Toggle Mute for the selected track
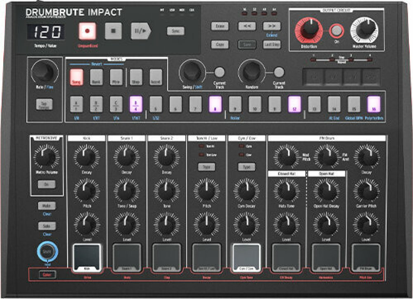 (x=46, y=205)
